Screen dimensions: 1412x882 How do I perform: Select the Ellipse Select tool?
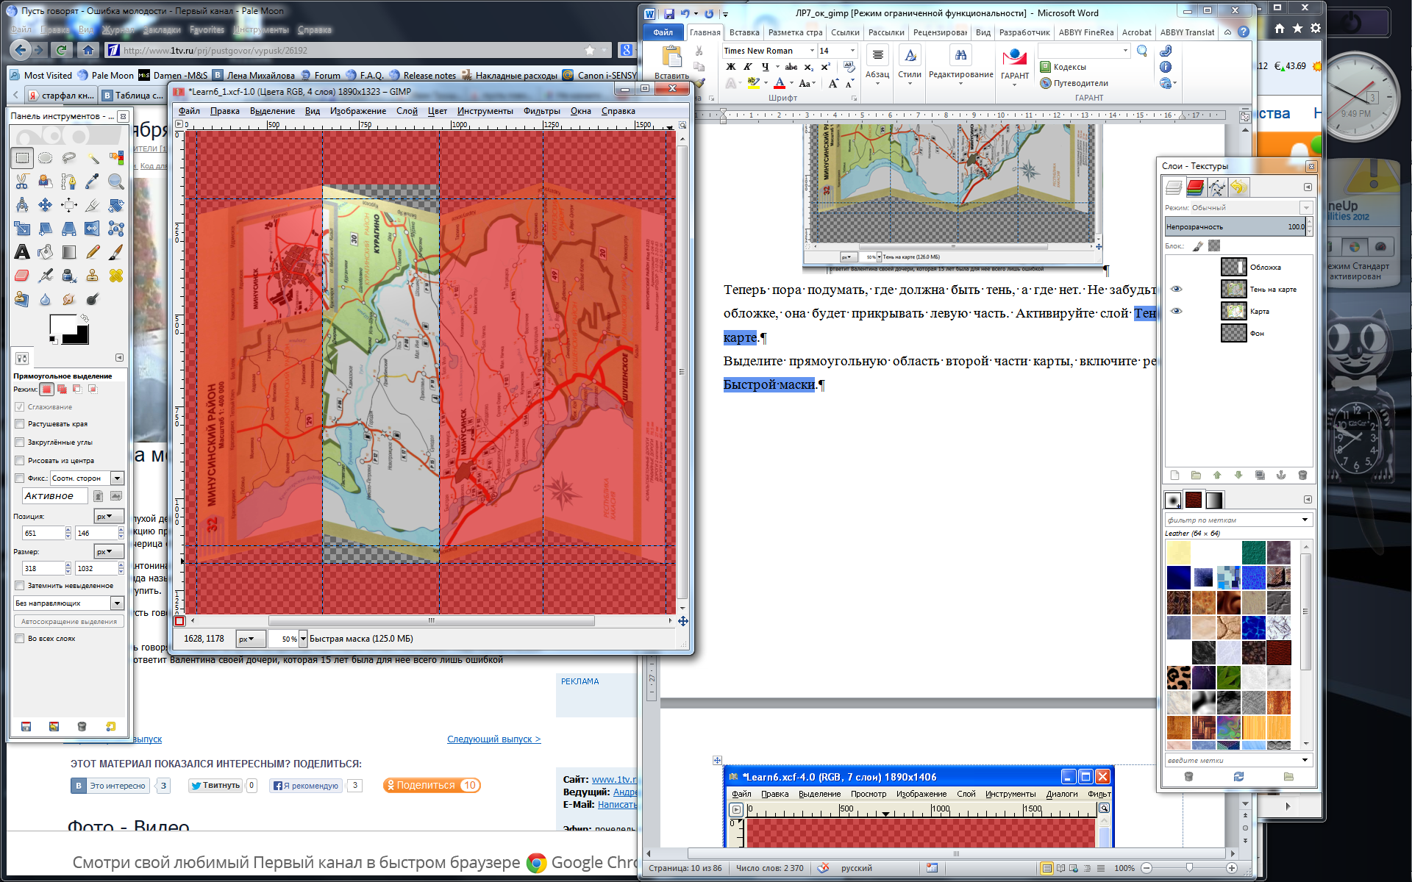point(46,158)
